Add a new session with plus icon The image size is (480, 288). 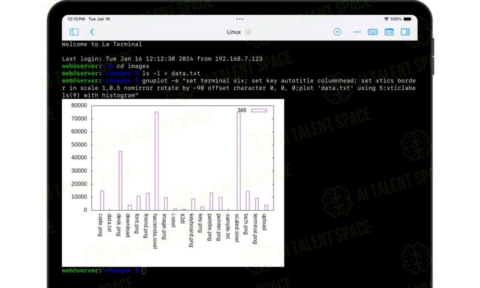click(337, 32)
